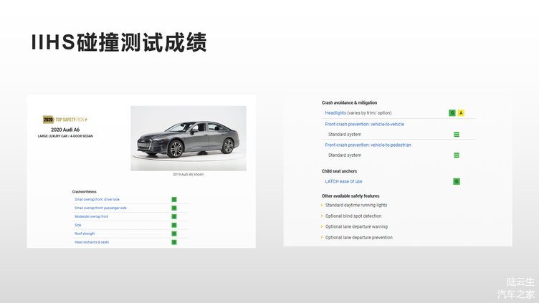Click the Audi A6 car photo
Screen dimensions: 539x303
tap(189, 138)
